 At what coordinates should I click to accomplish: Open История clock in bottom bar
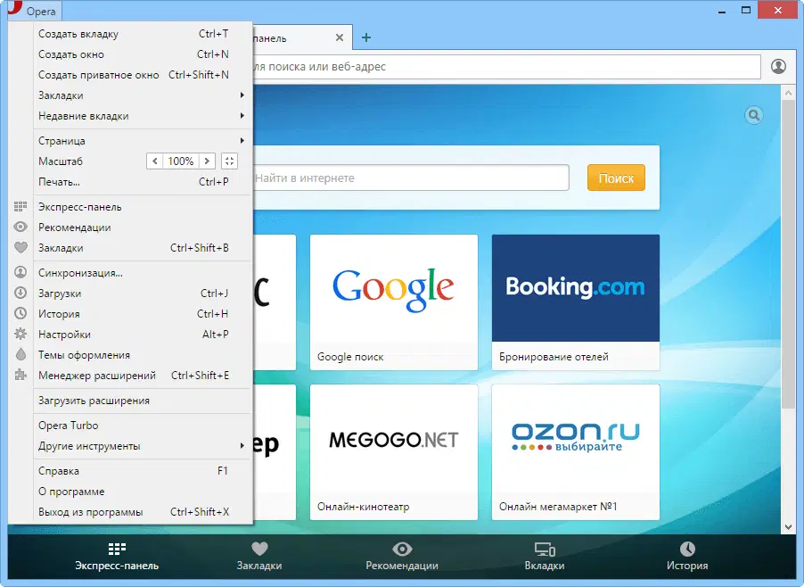click(687, 557)
